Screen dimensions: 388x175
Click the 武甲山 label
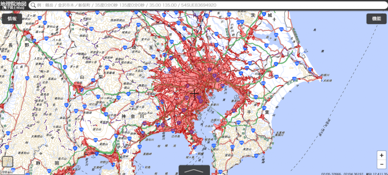[136, 52]
